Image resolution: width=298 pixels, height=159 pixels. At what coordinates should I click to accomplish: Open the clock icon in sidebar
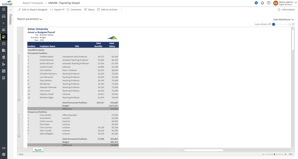click(4, 44)
